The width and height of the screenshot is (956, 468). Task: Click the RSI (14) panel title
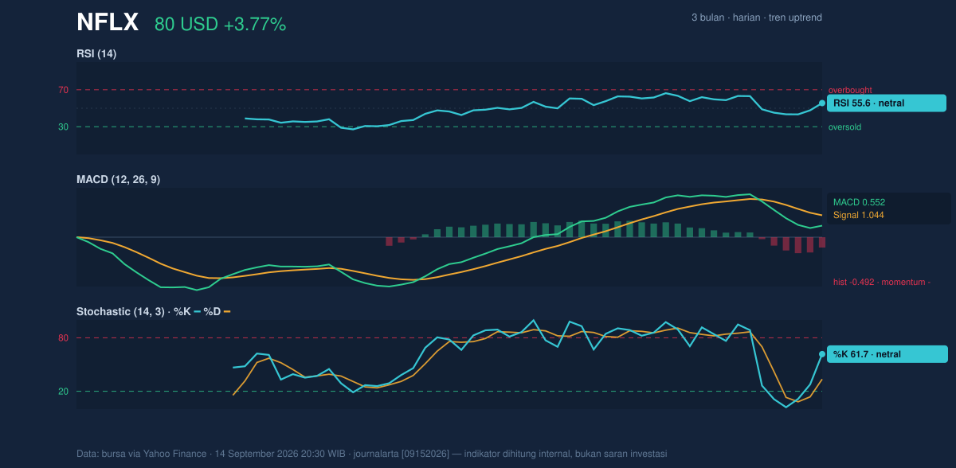pyautogui.click(x=96, y=53)
